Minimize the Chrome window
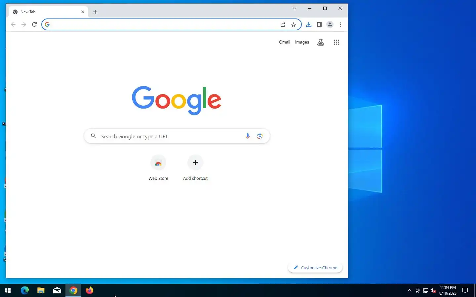The image size is (476, 297). (x=310, y=8)
